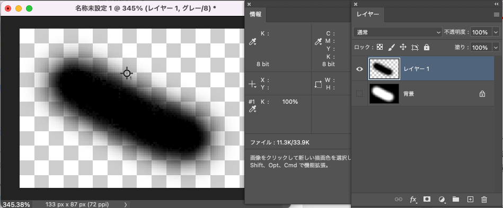Viewport: 503px width, 208px height.
Task: Open the layer style fx menu
Action: [x=413, y=200]
